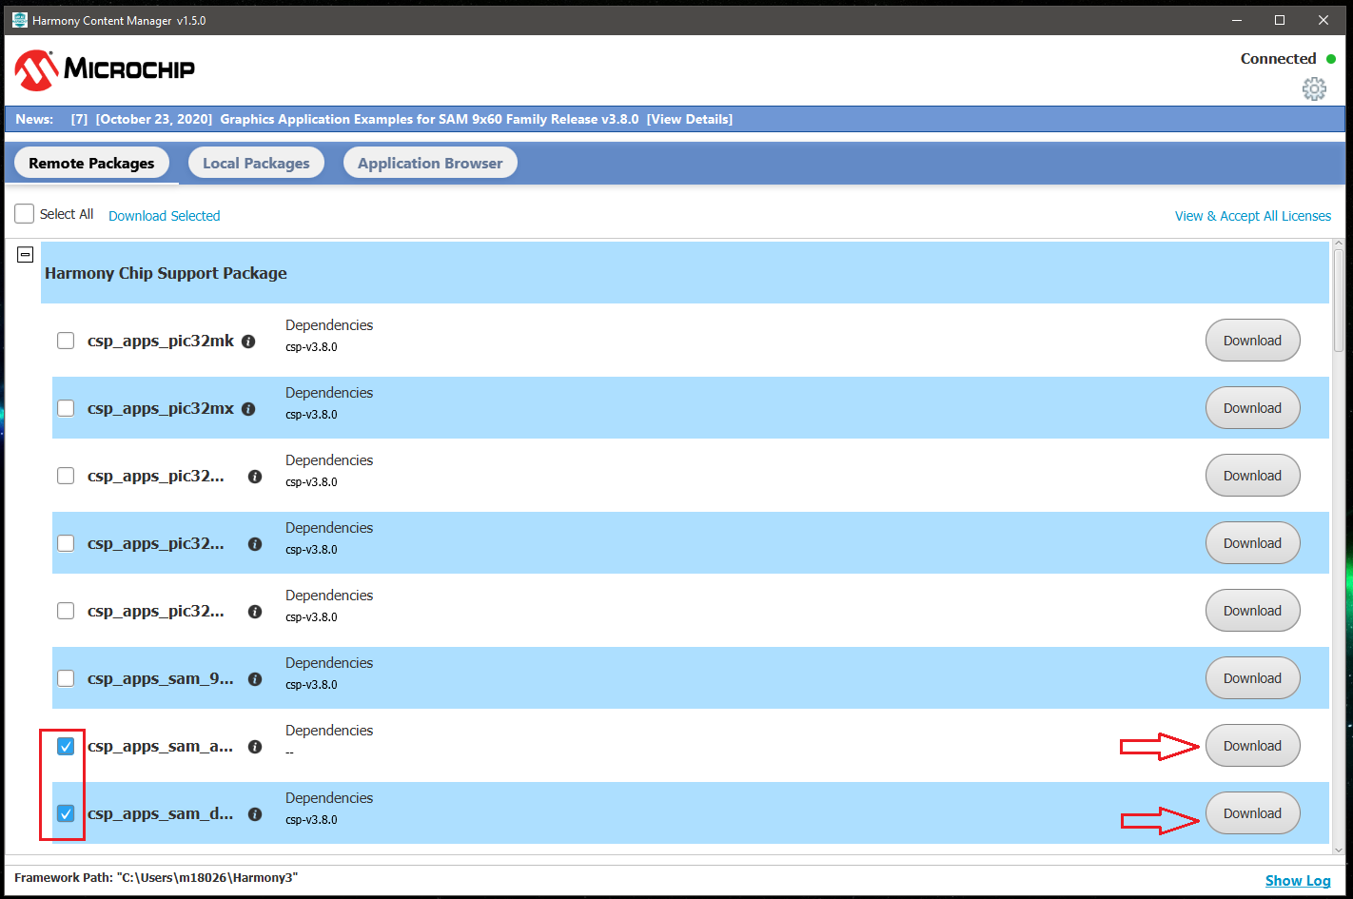Show info for csp_apps_pic32mx package
This screenshot has width=1353, height=899.
(248, 409)
